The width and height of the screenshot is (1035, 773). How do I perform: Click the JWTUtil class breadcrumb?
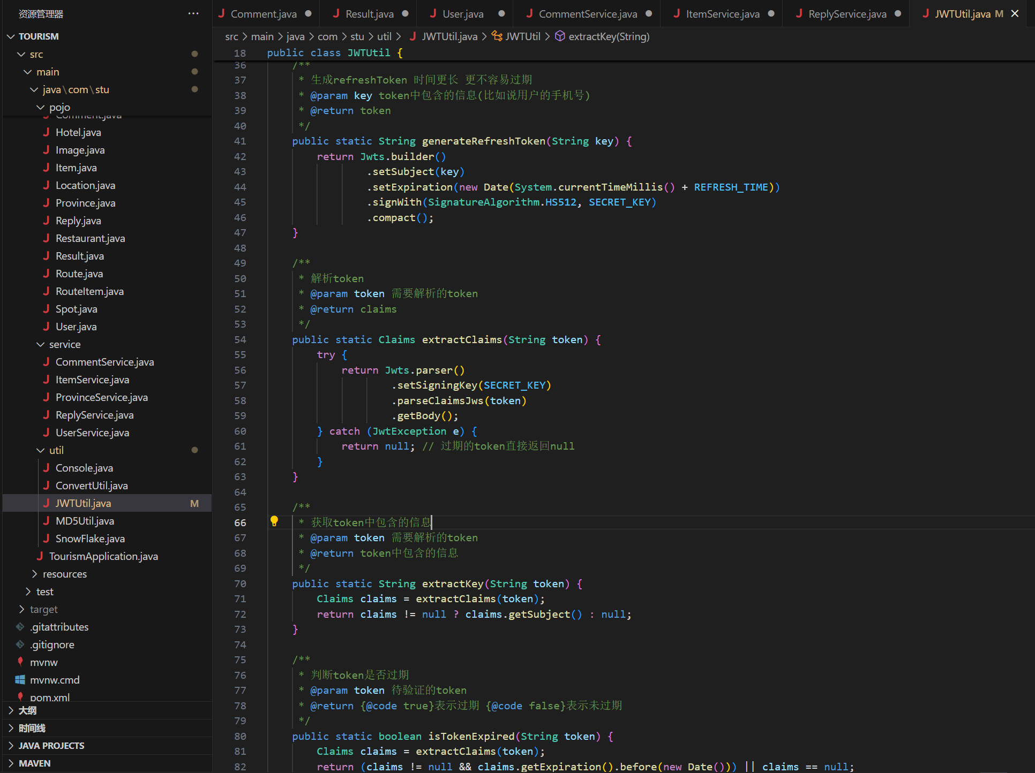coord(523,36)
